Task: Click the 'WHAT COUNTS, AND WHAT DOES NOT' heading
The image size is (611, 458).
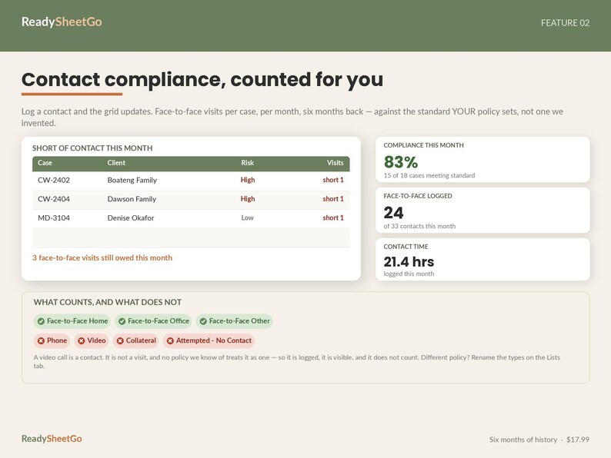Action: pyautogui.click(x=108, y=302)
